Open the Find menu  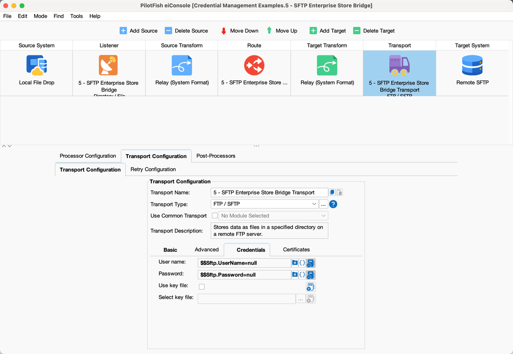[x=59, y=16]
